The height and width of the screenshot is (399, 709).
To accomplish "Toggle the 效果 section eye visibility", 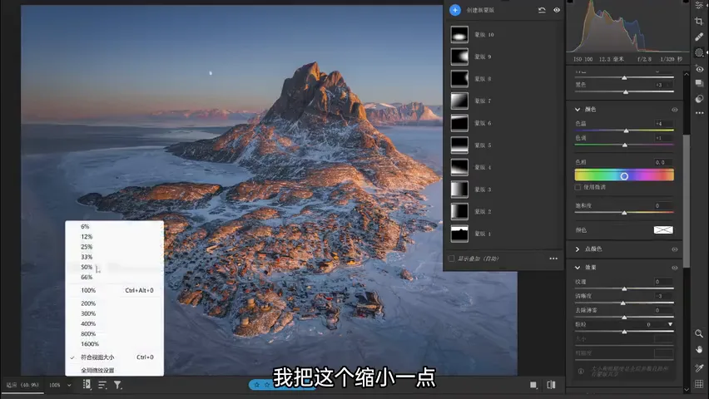I will [x=675, y=268].
